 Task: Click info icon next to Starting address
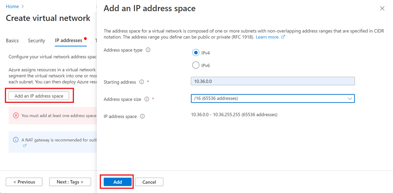point(141,82)
